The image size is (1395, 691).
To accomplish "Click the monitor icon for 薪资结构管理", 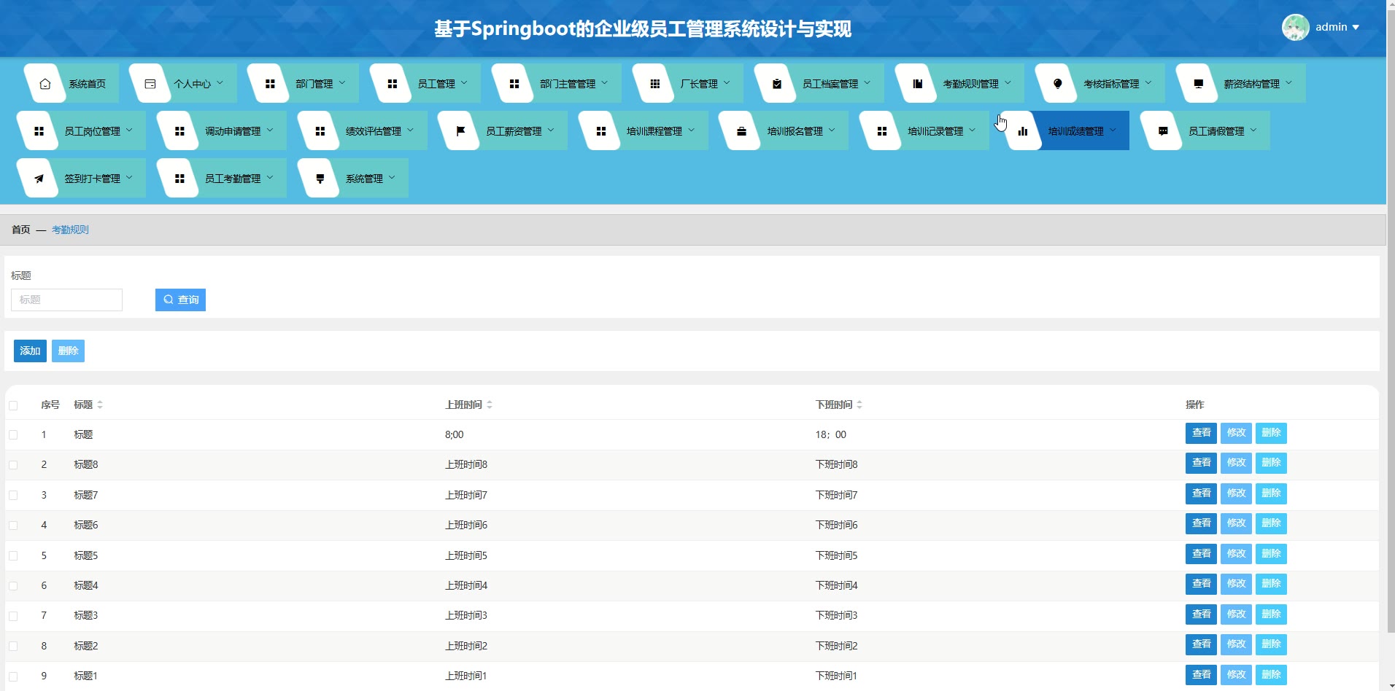I will click(x=1198, y=84).
